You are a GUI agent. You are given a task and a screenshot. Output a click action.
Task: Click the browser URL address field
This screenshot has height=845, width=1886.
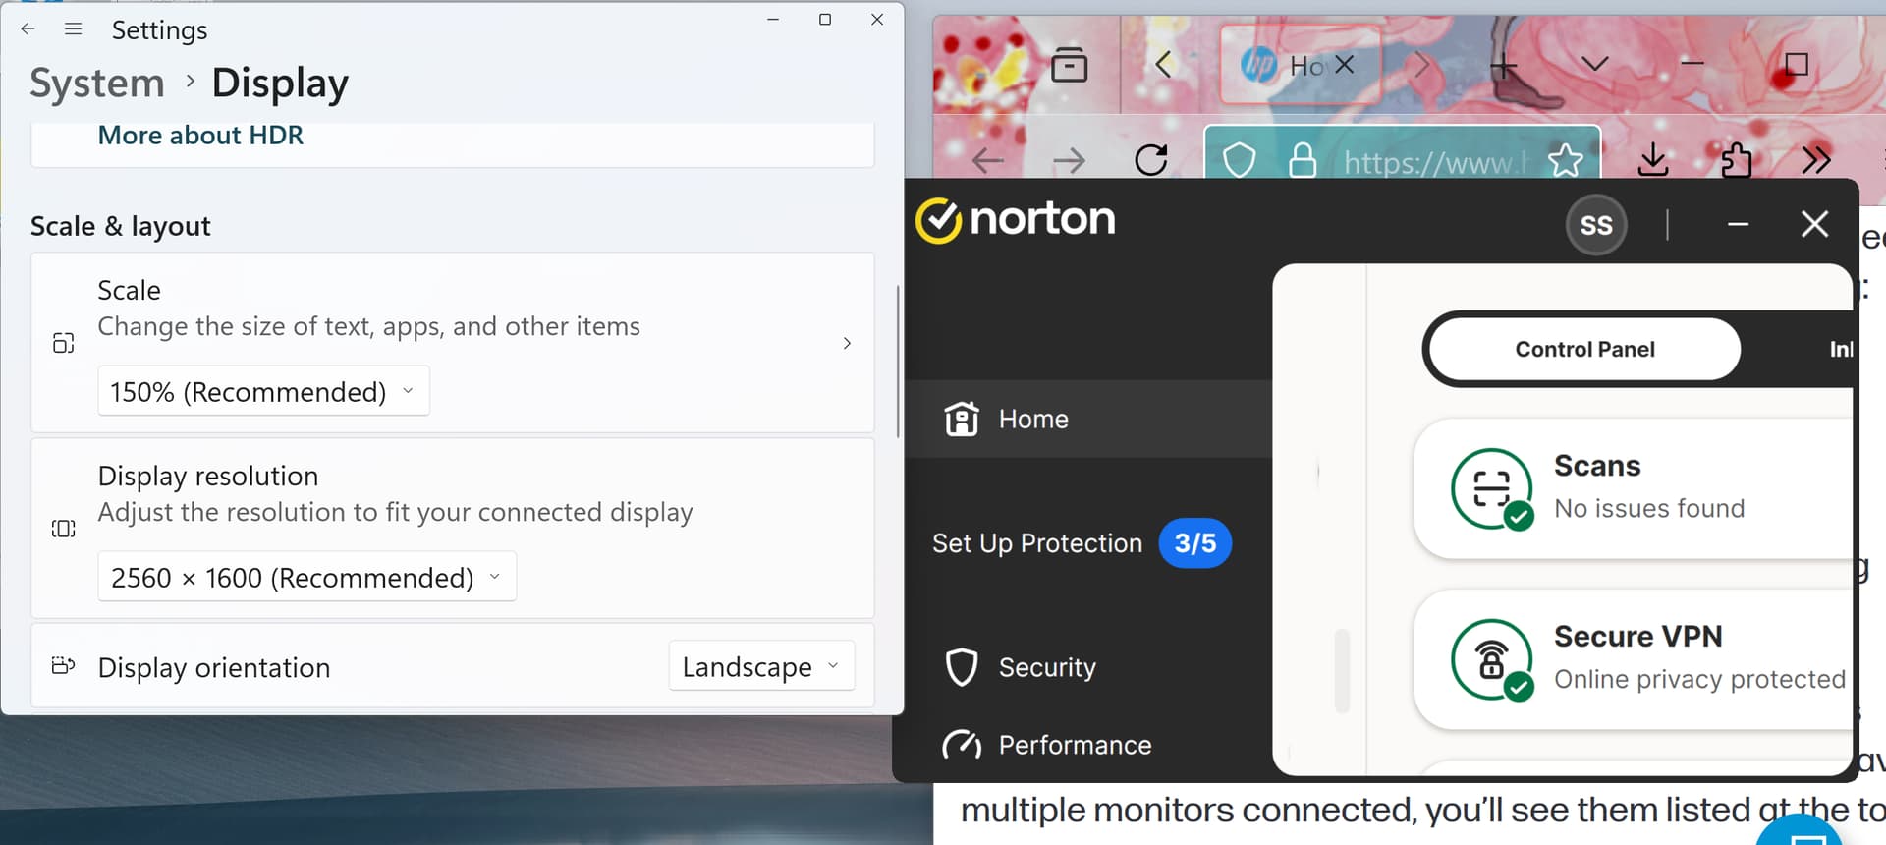coord(1435,162)
